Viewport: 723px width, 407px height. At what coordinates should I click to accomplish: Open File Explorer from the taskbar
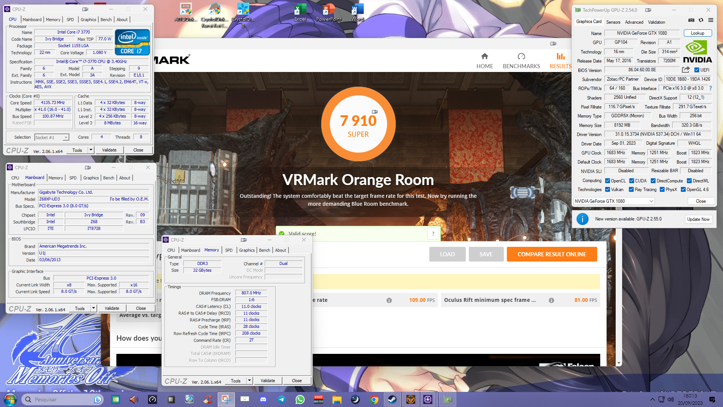tap(337, 399)
